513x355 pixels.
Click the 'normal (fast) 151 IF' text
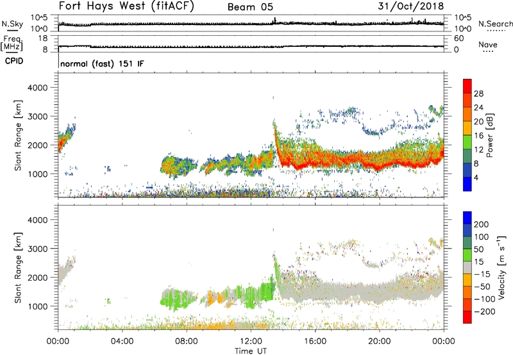point(102,63)
